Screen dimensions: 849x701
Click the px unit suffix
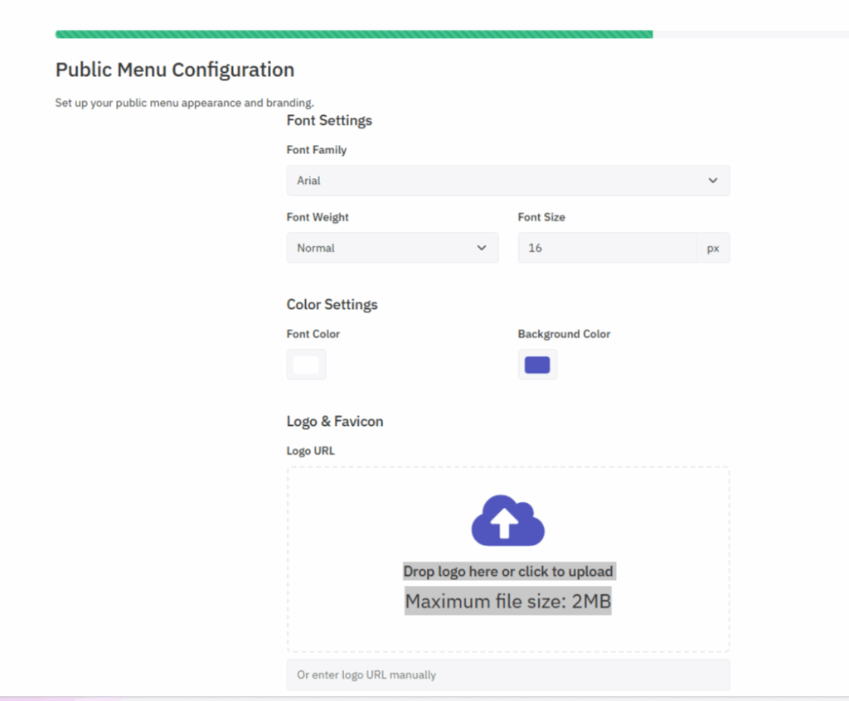pos(713,248)
